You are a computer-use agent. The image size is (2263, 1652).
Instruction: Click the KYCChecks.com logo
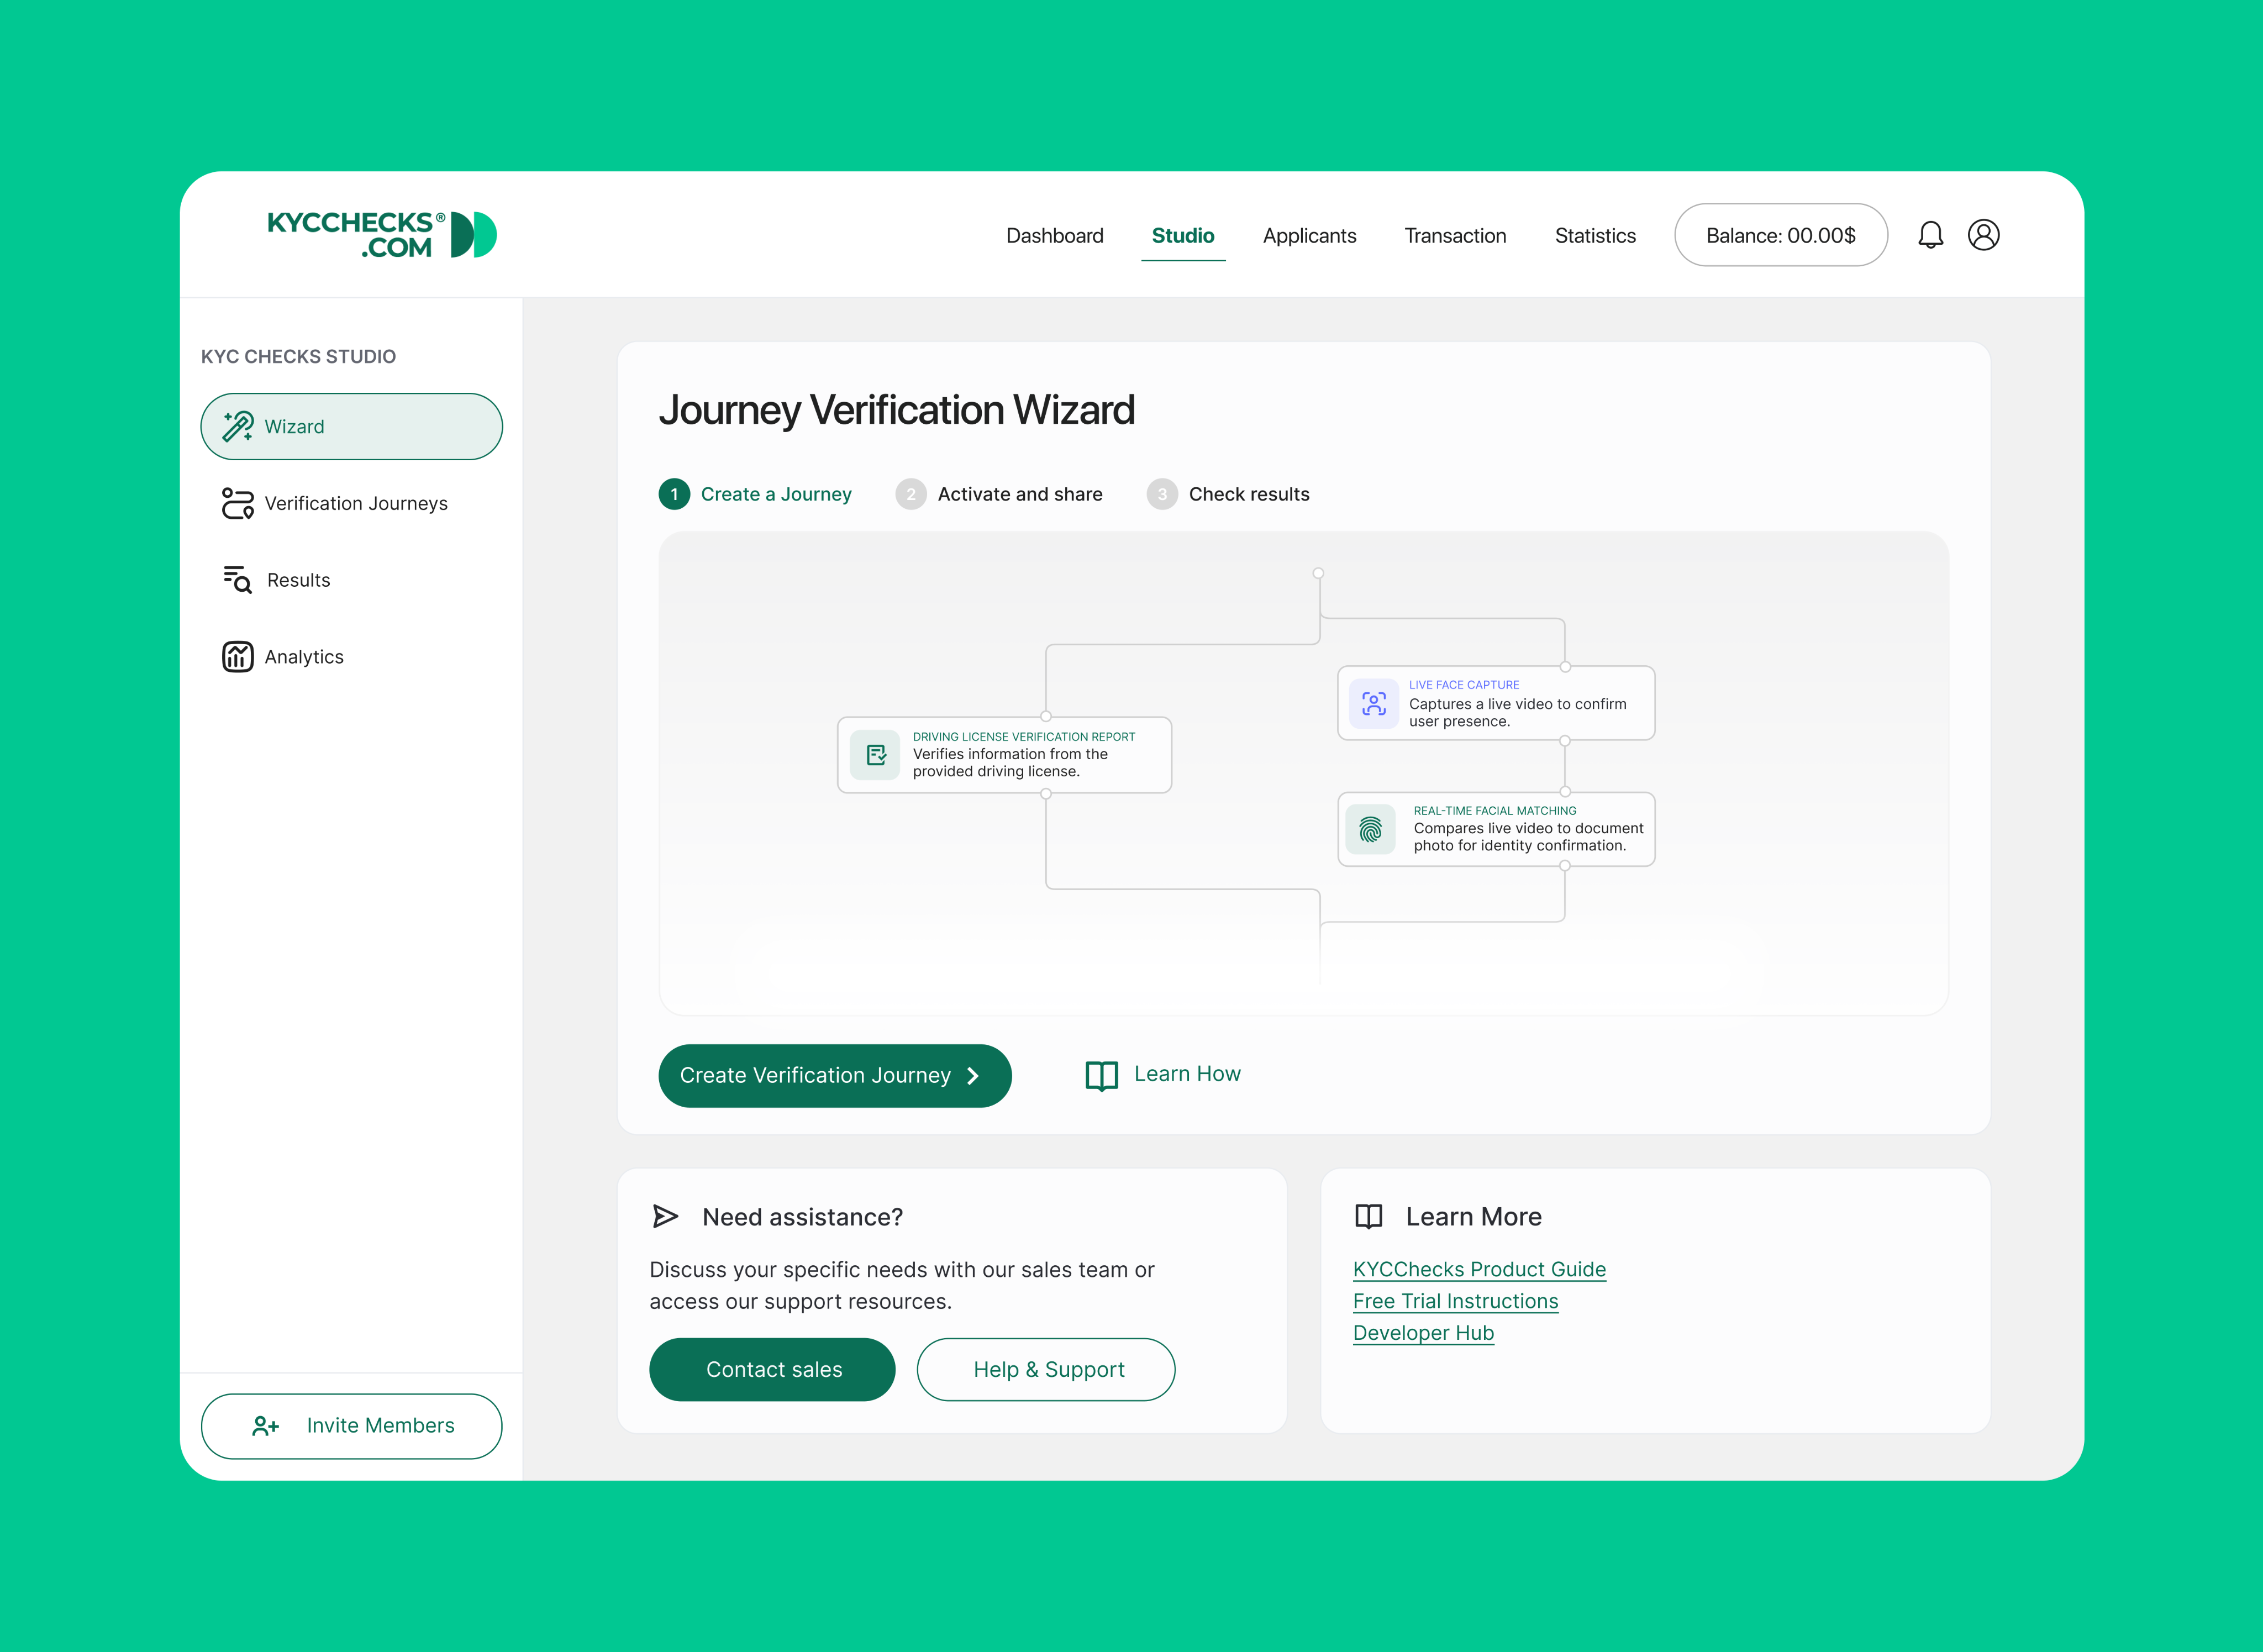(382, 235)
